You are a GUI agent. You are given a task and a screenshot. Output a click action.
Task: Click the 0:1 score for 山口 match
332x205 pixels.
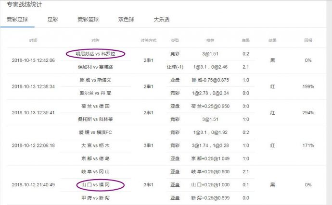(x=245, y=185)
